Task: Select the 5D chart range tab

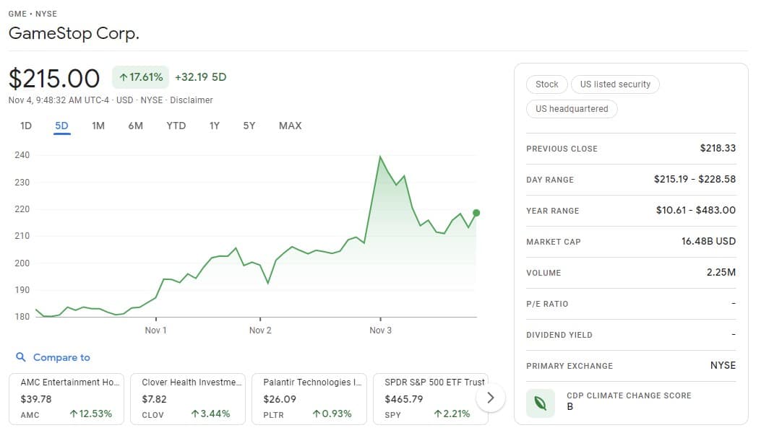Action: (61, 126)
